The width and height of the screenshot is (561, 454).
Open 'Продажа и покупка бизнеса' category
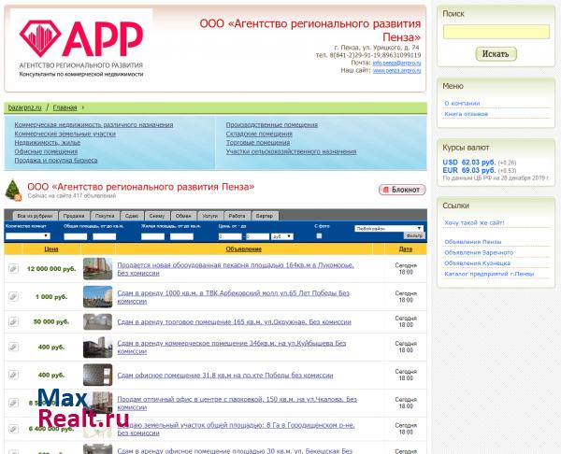(x=56, y=161)
